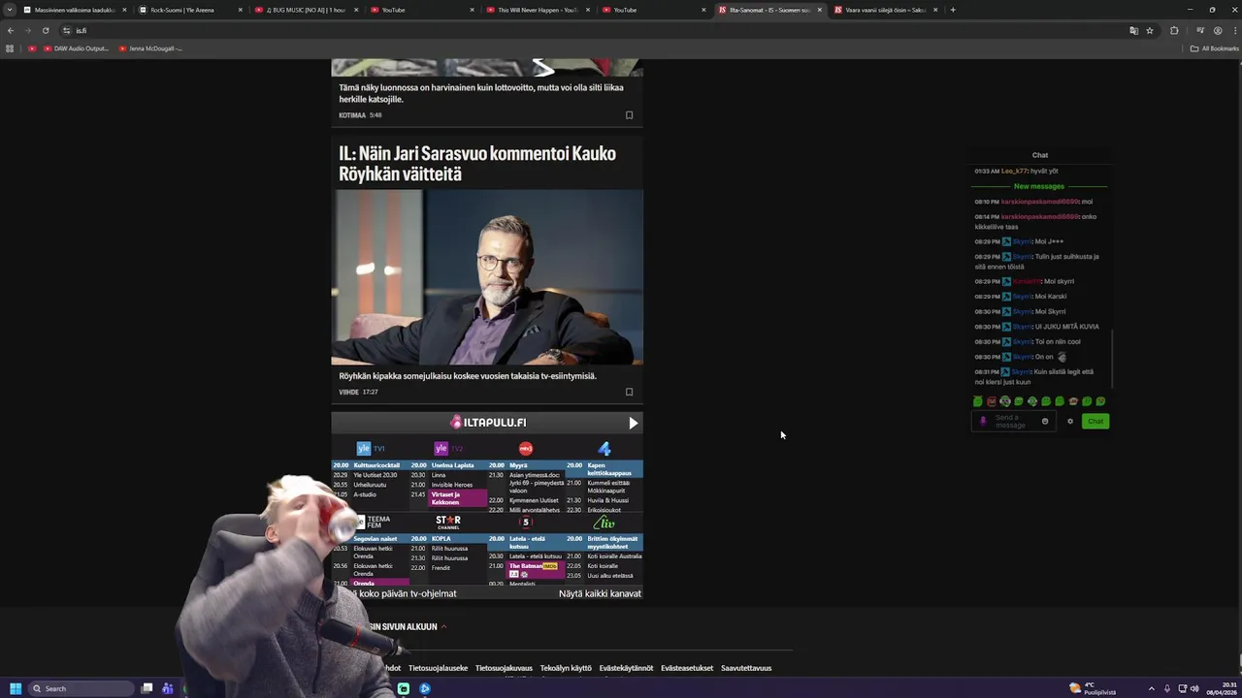Open Chrome media control icon
The width and height of the screenshot is (1242, 698).
point(1200,30)
